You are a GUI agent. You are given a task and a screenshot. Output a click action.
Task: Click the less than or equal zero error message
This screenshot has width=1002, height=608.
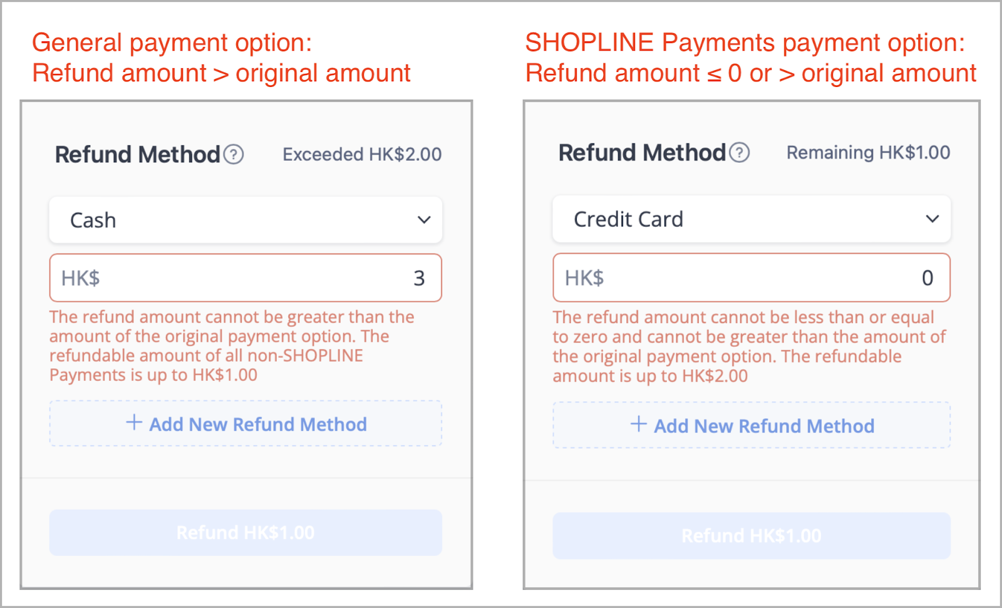coord(749,346)
